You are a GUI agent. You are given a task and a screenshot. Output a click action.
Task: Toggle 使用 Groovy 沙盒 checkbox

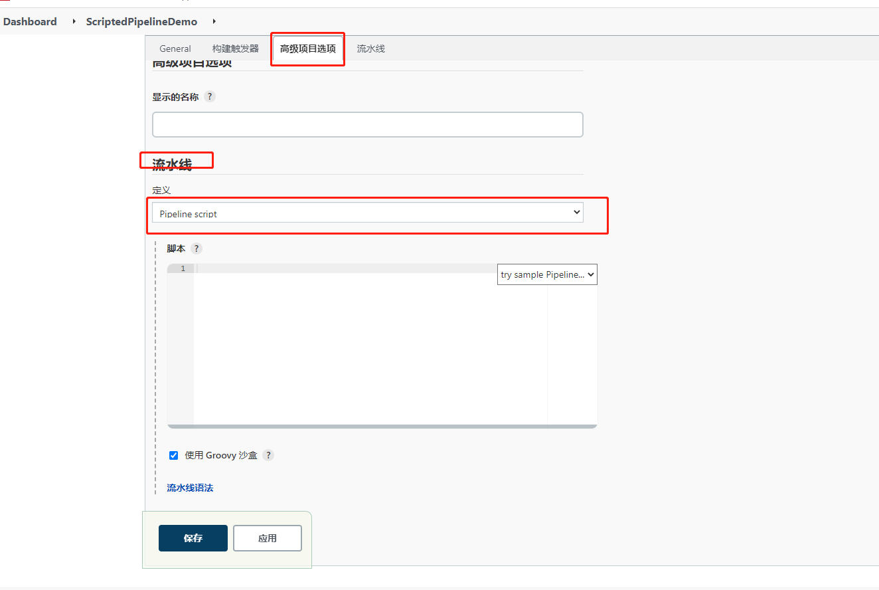click(174, 455)
